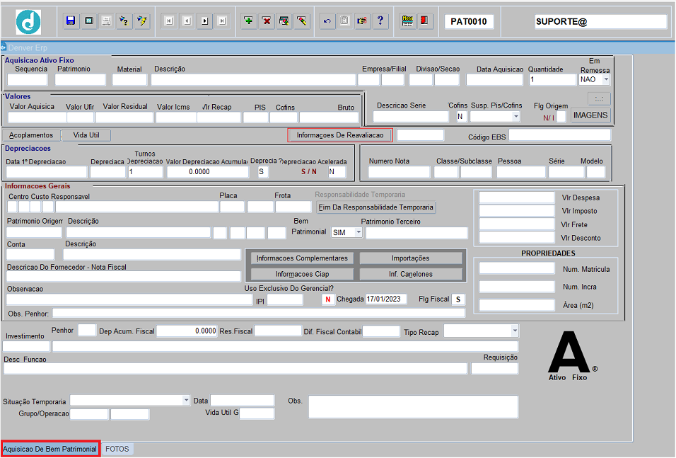Click the Vlr Despesa field
This screenshot has width=676, height=458.
[516, 197]
